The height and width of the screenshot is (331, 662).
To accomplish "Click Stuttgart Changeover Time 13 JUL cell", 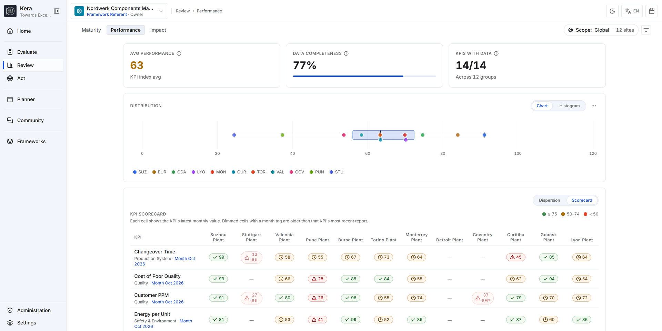I will pos(251,258).
